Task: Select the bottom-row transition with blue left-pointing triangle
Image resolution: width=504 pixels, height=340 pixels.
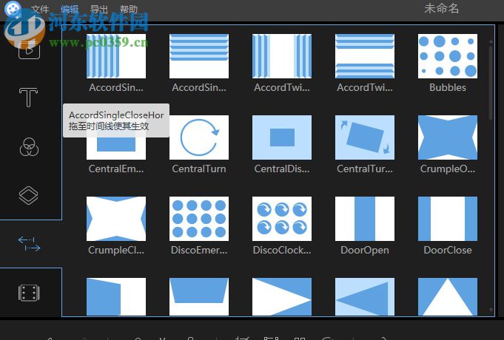Action: pos(365,296)
